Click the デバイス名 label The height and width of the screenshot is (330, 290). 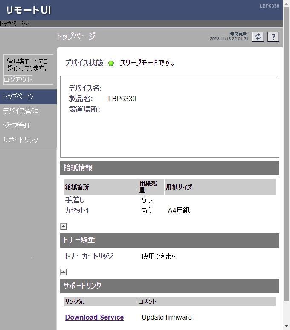(x=85, y=88)
